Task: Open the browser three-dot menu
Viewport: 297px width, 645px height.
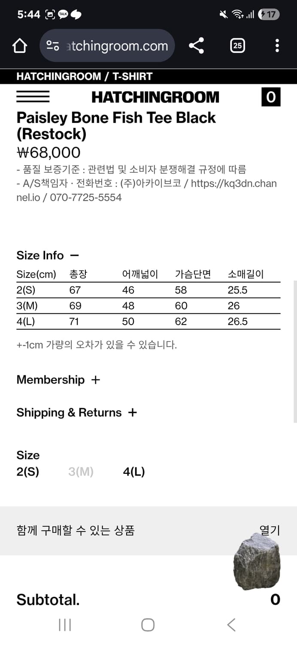Action: coord(277,46)
